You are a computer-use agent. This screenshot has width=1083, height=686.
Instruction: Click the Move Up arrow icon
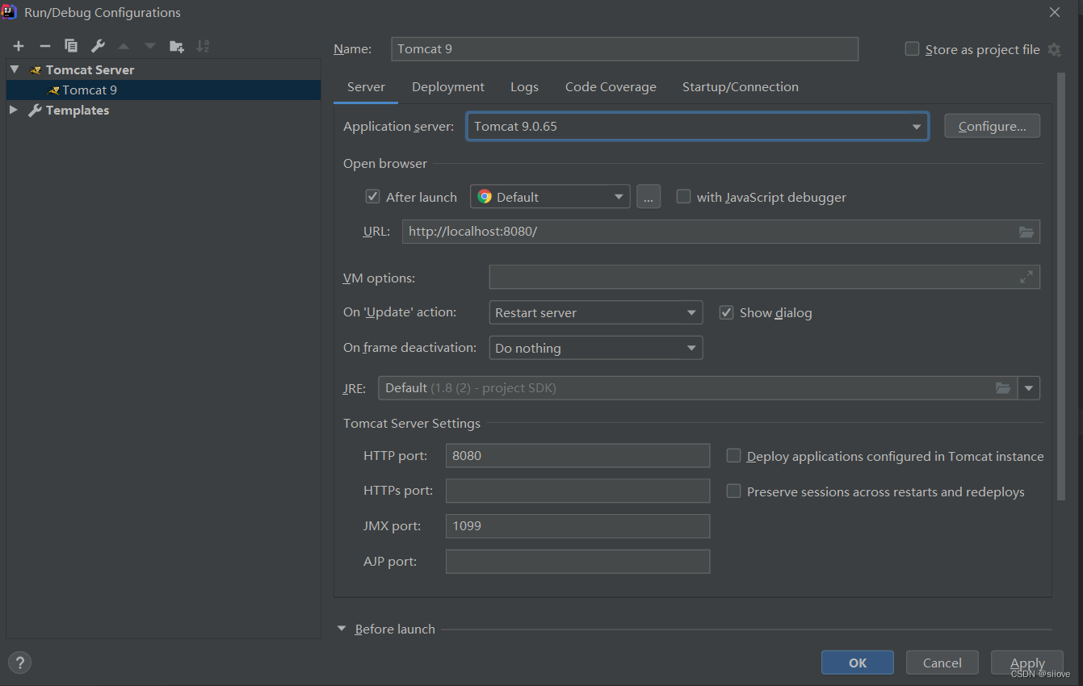pos(124,46)
